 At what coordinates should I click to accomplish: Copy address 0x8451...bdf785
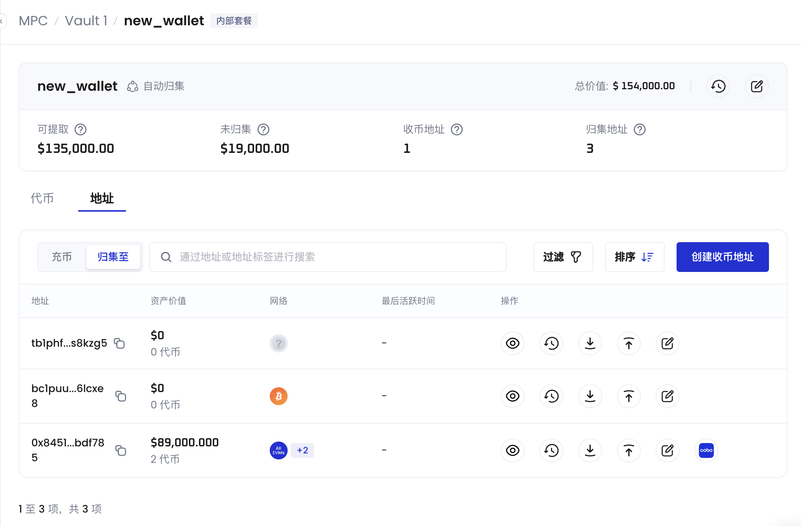121,450
